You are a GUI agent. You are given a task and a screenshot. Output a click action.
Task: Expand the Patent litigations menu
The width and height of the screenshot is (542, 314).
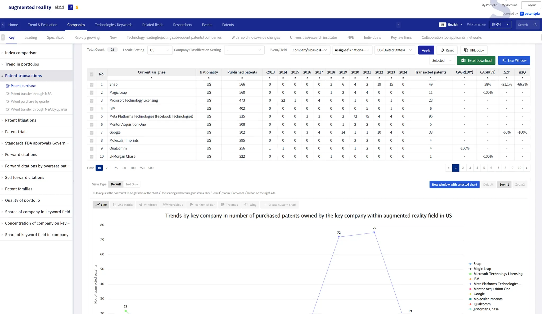pyautogui.click(x=21, y=120)
